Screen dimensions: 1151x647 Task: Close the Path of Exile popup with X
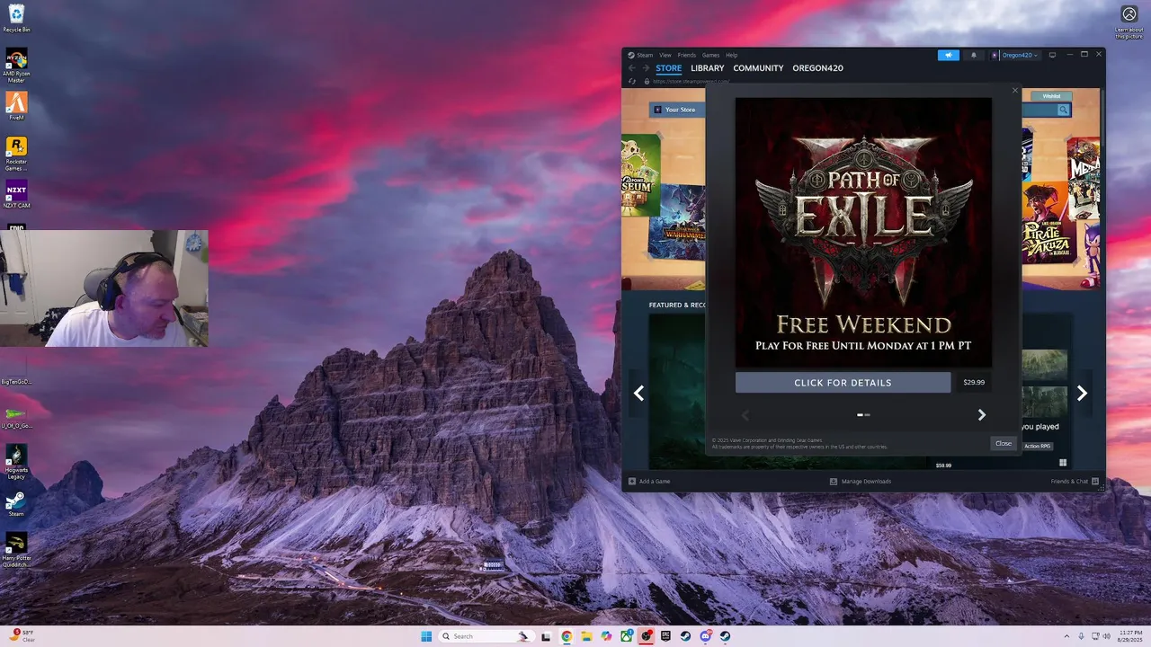click(1015, 90)
